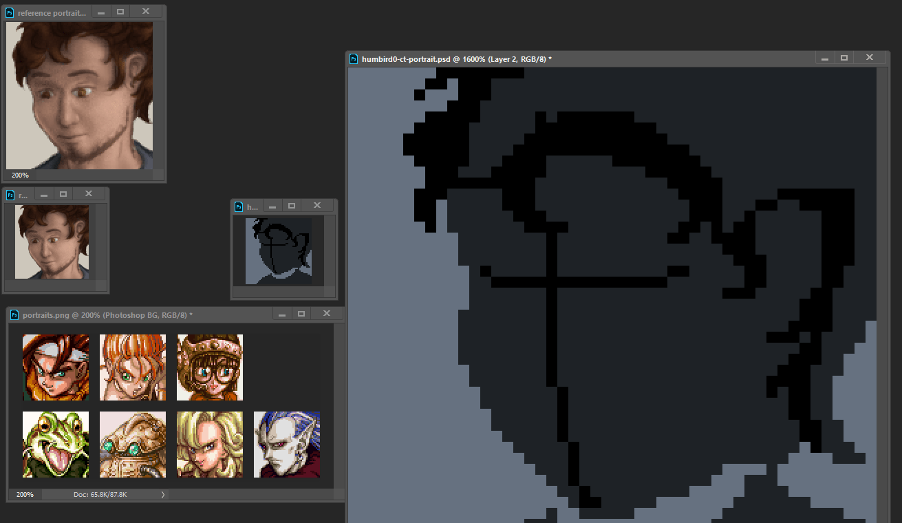The image size is (902, 523).
Task: Click the 200% zoom field in portraits.png
Action: click(25, 494)
